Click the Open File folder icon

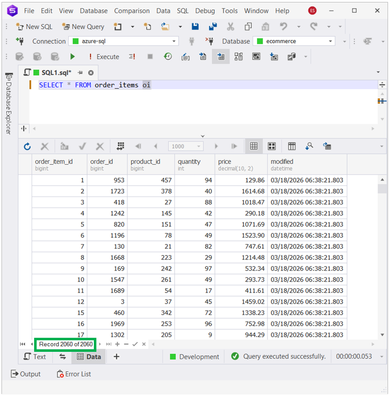tap(165, 27)
